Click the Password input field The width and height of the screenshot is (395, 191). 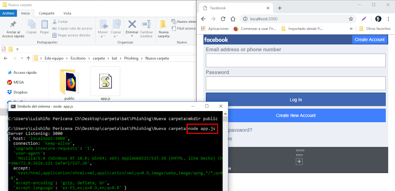(296, 83)
